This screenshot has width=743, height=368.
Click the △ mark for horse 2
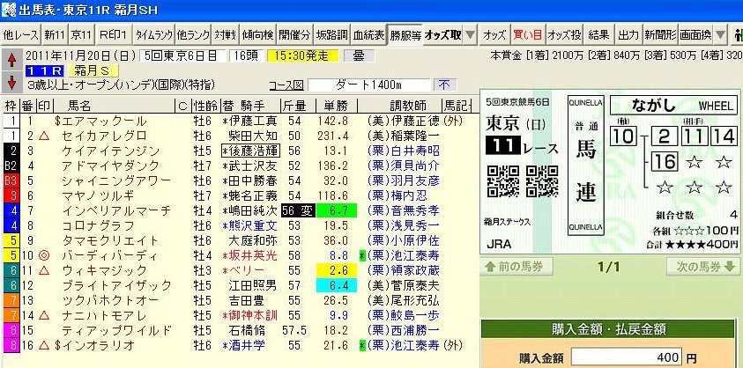pos(43,136)
